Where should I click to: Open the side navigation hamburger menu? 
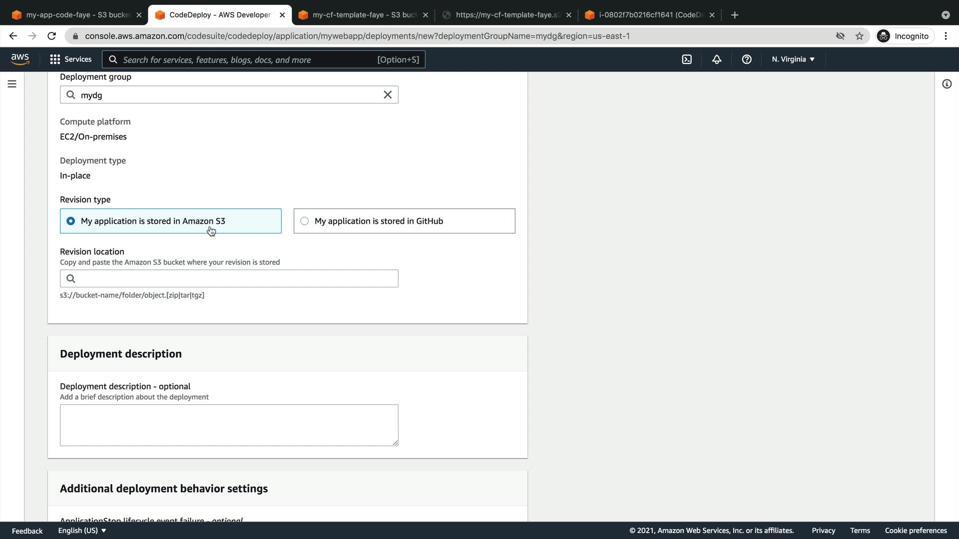click(12, 84)
